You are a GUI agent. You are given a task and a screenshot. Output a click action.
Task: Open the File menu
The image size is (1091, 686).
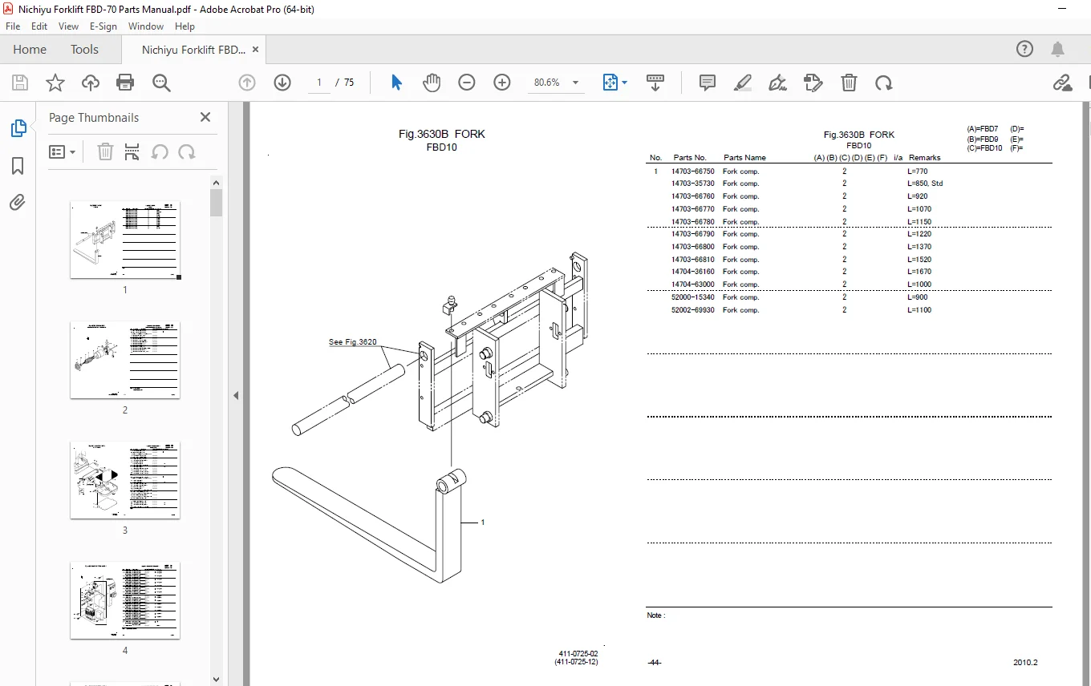pos(13,26)
